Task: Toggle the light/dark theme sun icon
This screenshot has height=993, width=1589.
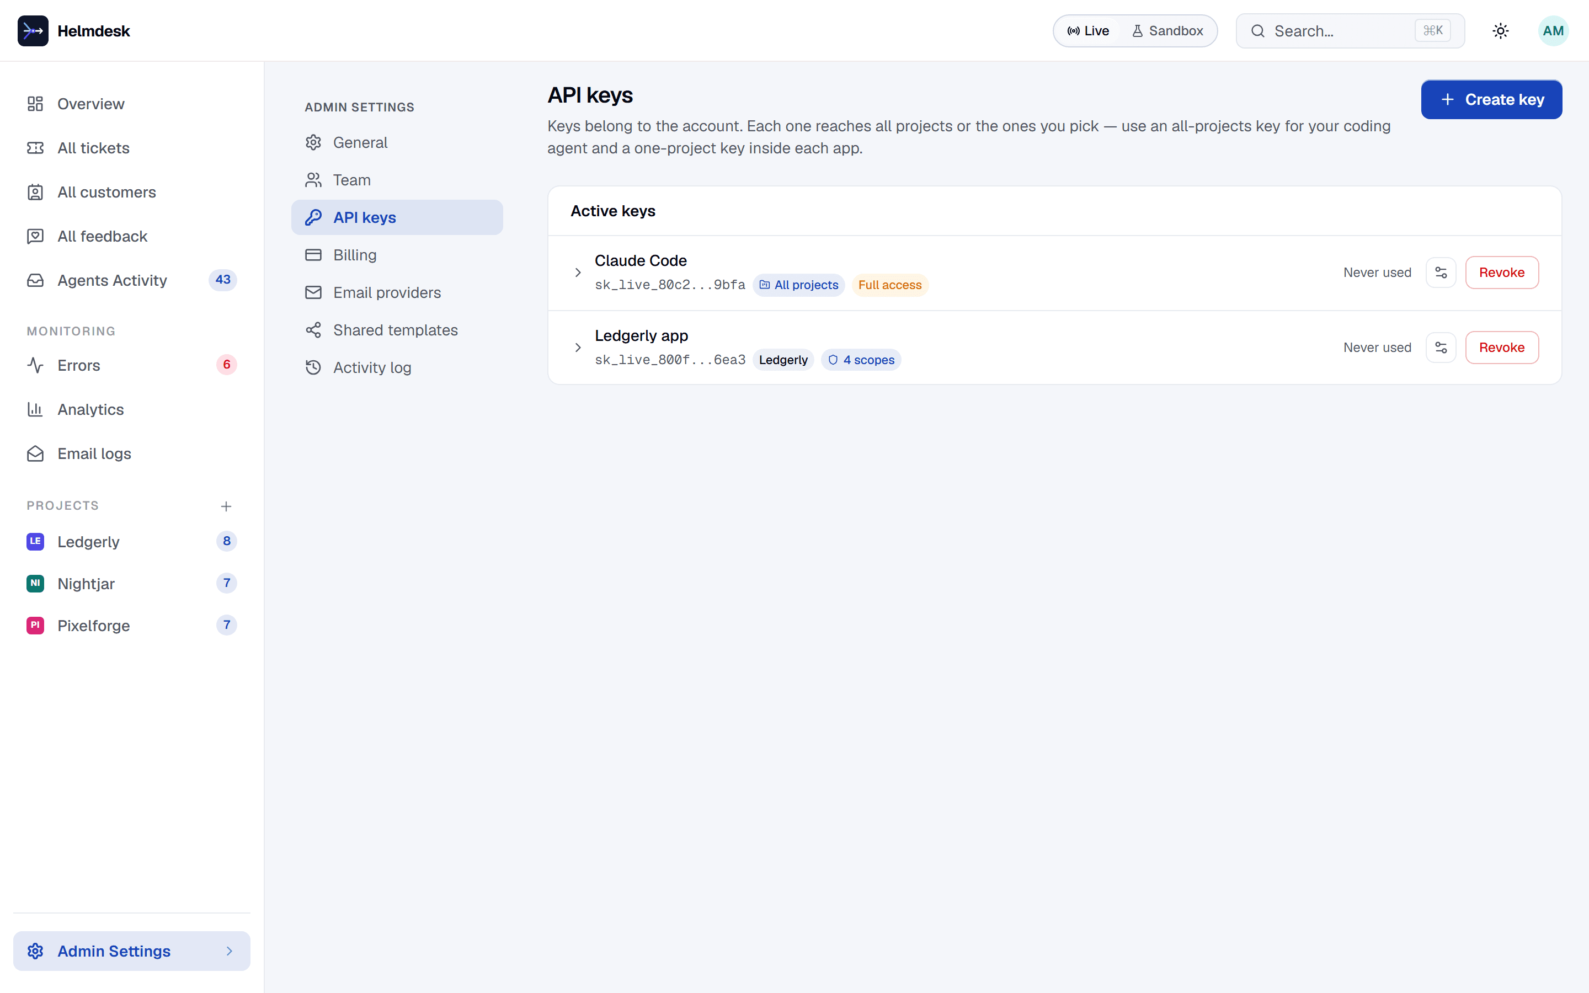Action: pyautogui.click(x=1500, y=31)
